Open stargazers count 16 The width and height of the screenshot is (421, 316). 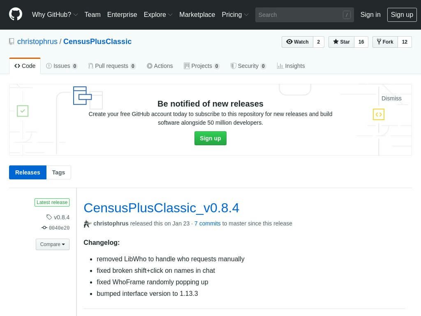pos(361,42)
